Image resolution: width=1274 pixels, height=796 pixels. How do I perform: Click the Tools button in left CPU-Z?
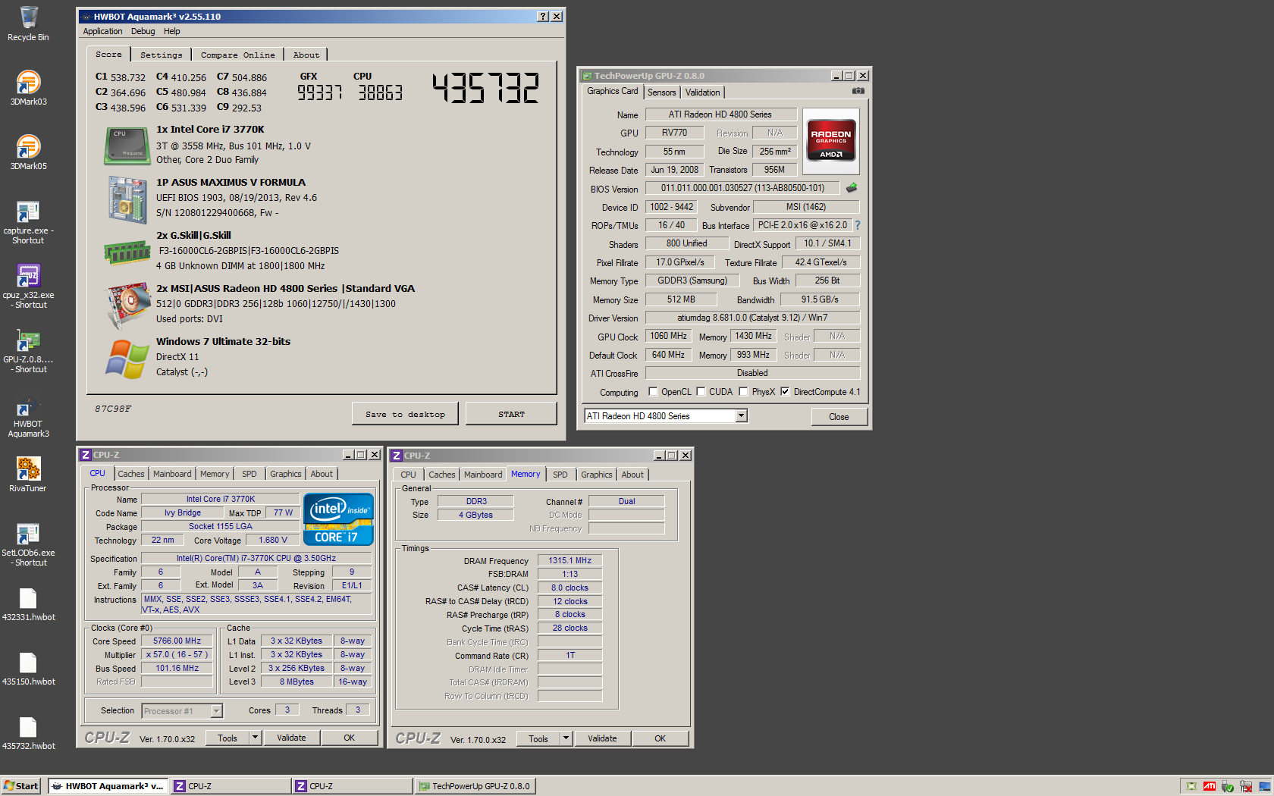(x=227, y=738)
